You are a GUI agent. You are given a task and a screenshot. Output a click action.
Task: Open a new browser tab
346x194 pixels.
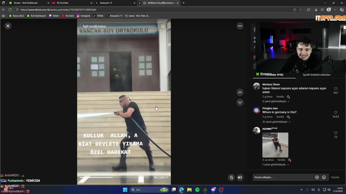184,3
